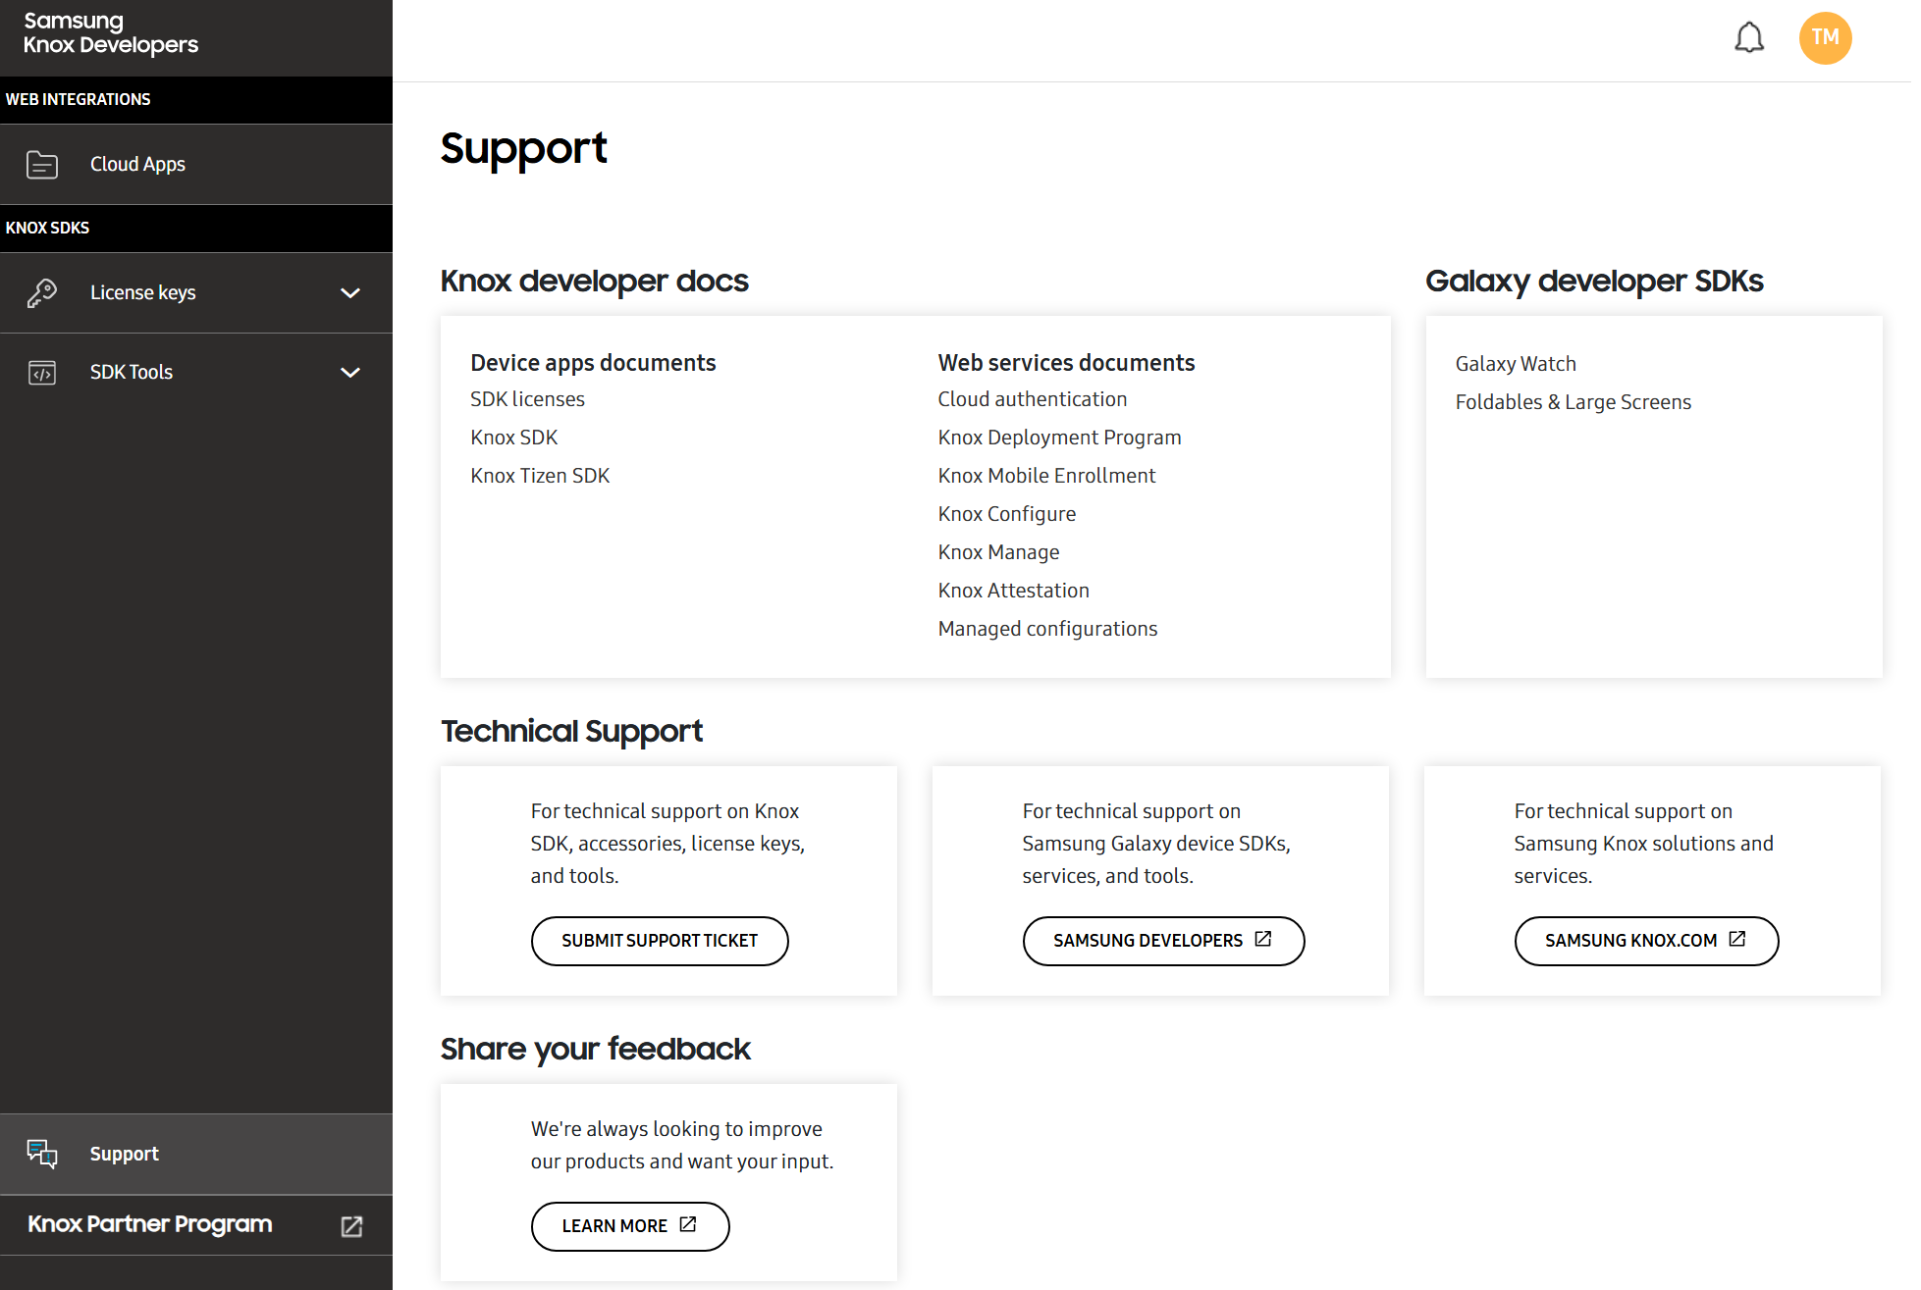
Task: Open Knox Configure docs
Action: pyautogui.click(x=1006, y=514)
